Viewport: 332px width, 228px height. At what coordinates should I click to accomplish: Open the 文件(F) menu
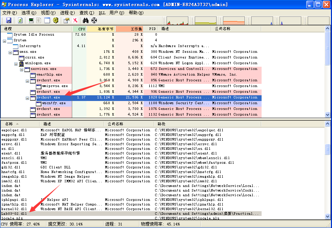coord(10,13)
